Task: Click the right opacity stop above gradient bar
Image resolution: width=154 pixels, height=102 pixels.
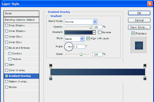Action: [x=145, y=66]
